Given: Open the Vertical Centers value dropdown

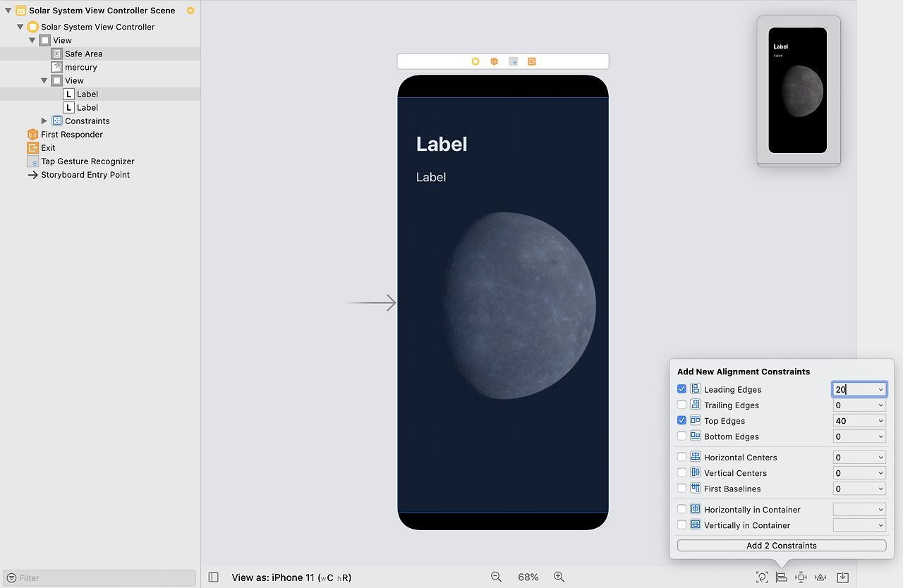Looking at the screenshot, I should pyautogui.click(x=880, y=473).
